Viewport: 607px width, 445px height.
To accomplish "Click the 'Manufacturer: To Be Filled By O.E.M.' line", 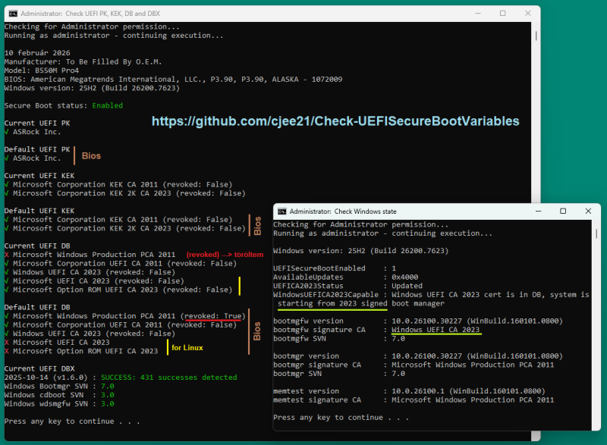I will click(x=83, y=62).
